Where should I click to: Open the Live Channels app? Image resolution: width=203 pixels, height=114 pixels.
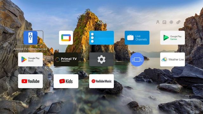click(x=137, y=38)
